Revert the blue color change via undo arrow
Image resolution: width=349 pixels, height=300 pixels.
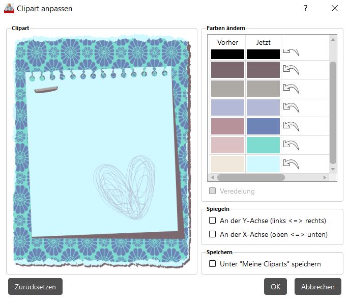(291, 126)
